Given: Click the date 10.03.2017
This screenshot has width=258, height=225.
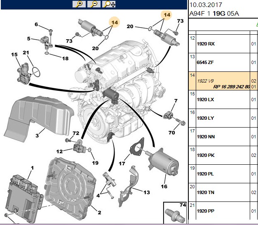Looking at the screenshot, I should point(206,5).
